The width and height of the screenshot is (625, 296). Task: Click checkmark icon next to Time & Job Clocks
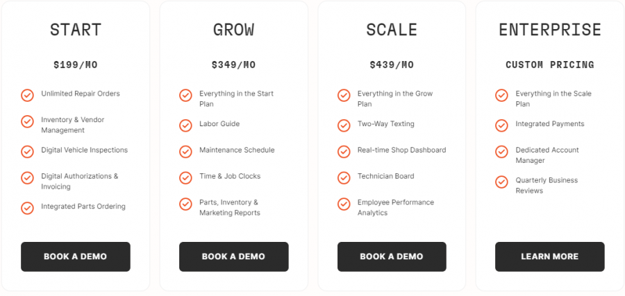tap(185, 177)
